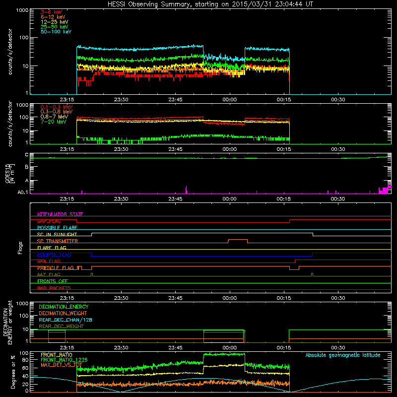Click the 00:30 tick under the GOES panel

338,199
